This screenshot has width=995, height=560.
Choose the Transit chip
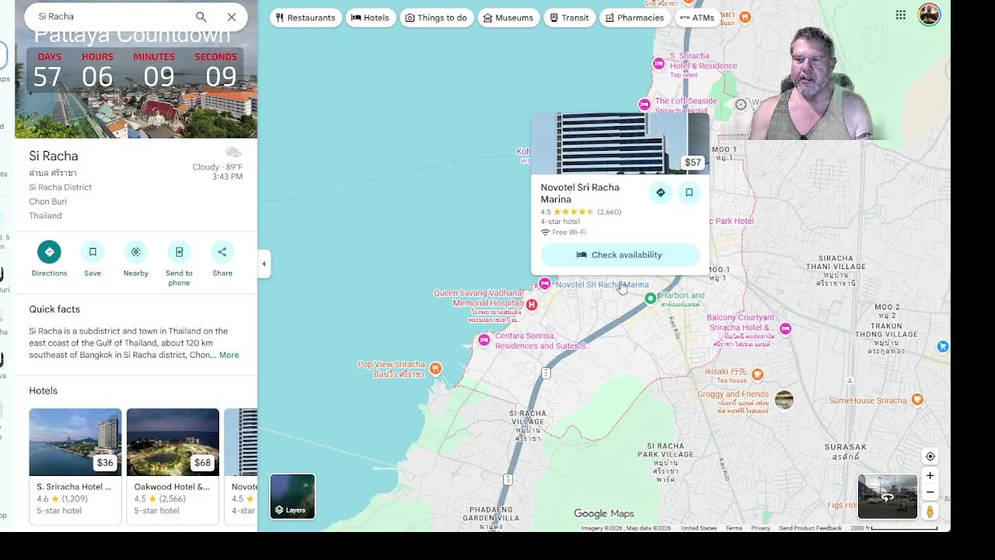[x=569, y=18]
